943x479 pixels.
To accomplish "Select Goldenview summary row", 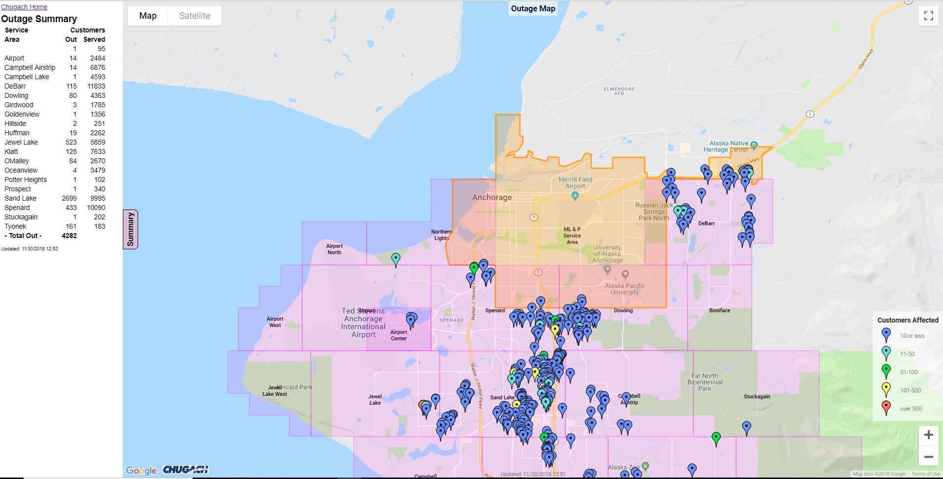I will tap(55, 114).
